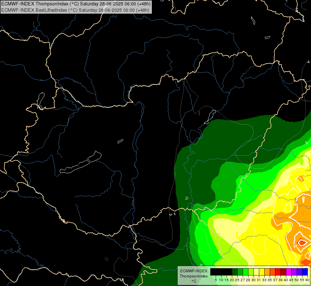311x286 pixels.
Task: Click the black legend swatch between 5 and 10
Action: 219,272
